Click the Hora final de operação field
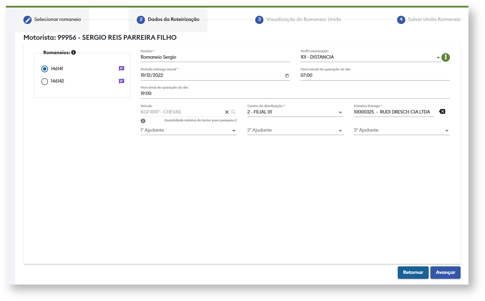 pyautogui.click(x=295, y=94)
